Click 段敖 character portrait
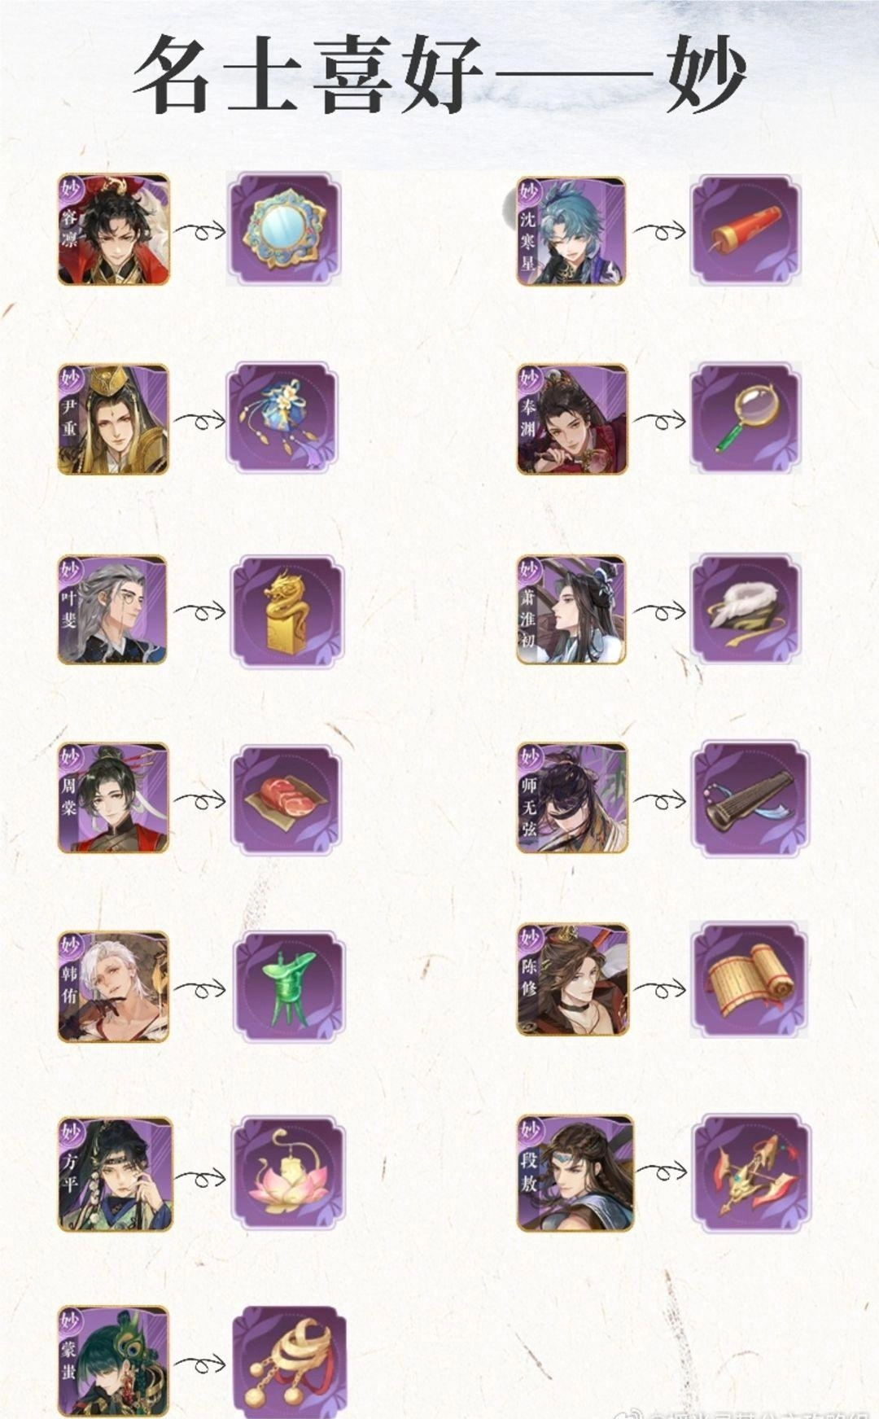The image size is (879, 1419). pyautogui.click(x=575, y=1173)
